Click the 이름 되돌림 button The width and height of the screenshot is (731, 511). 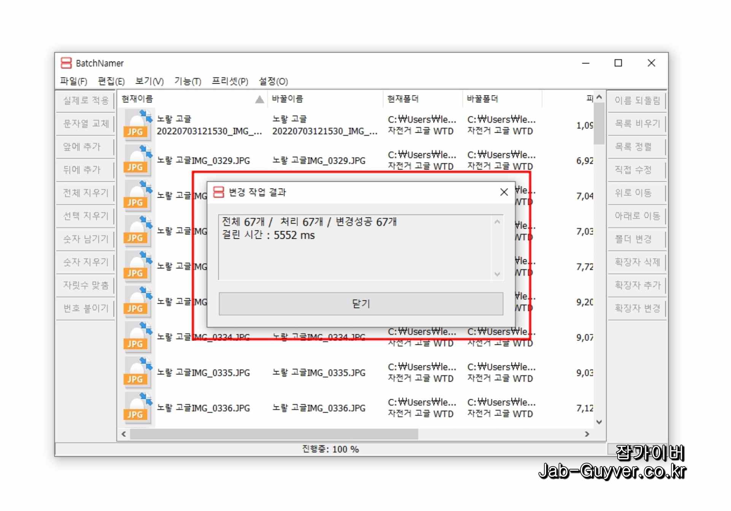(x=637, y=101)
